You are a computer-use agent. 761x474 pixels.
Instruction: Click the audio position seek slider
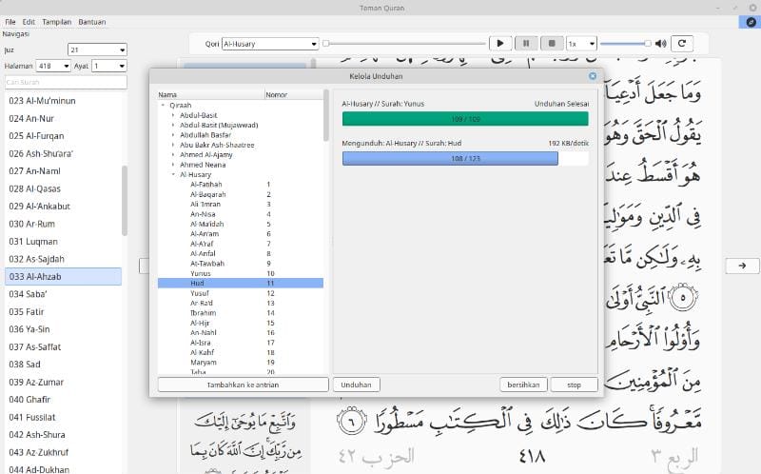[x=404, y=44]
